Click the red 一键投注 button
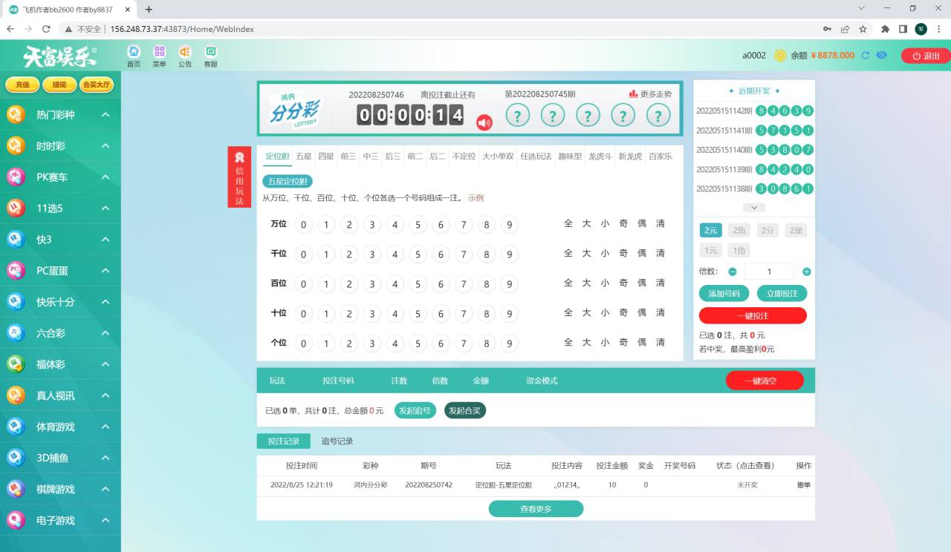 [753, 316]
